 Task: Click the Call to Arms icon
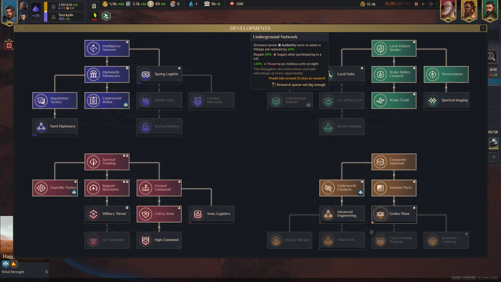pos(146,214)
